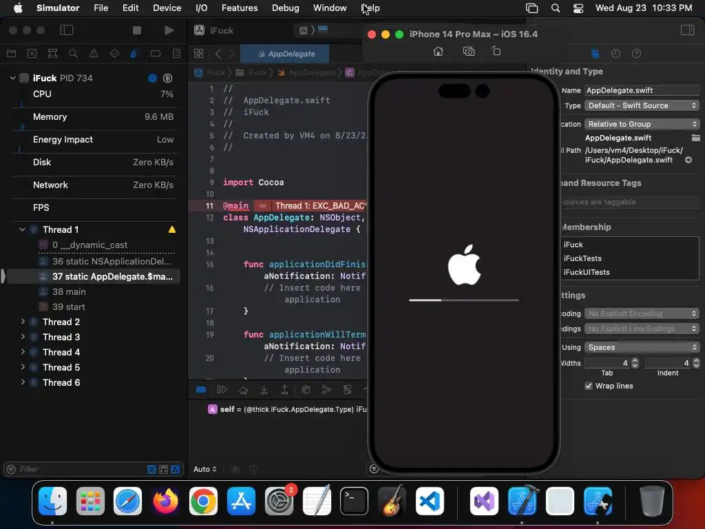The height and width of the screenshot is (529, 705).
Task: Open the Source Control navigator icon
Action: 32,54
